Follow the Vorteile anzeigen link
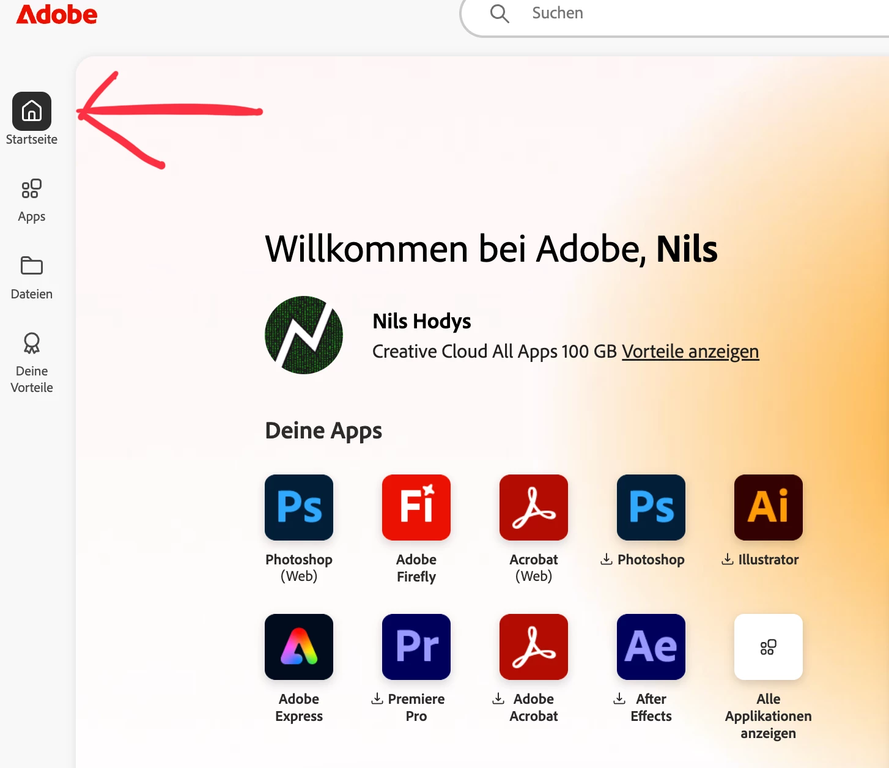The width and height of the screenshot is (889, 768). click(x=690, y=352)
